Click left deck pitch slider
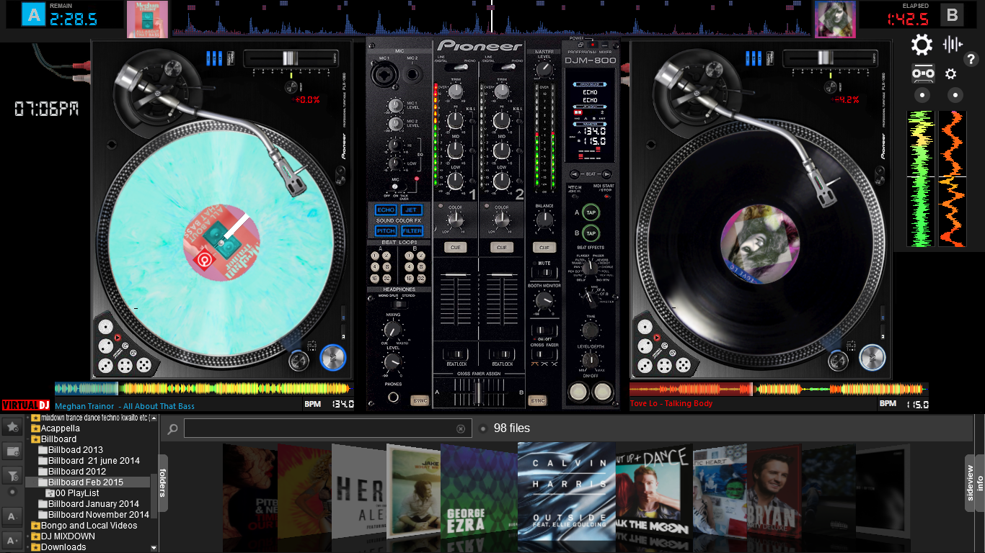The image size is (985, 553). 290,58
